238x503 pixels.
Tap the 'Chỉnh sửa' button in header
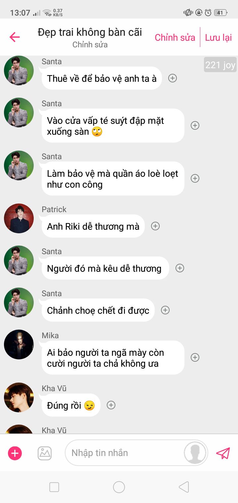[175, 37]
